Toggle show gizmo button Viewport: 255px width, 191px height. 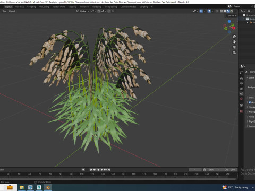(201, 11)
